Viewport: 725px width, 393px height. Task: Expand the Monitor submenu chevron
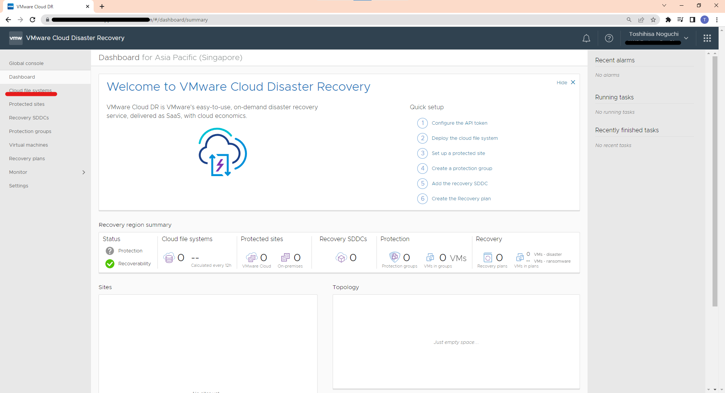coord(84,172)
